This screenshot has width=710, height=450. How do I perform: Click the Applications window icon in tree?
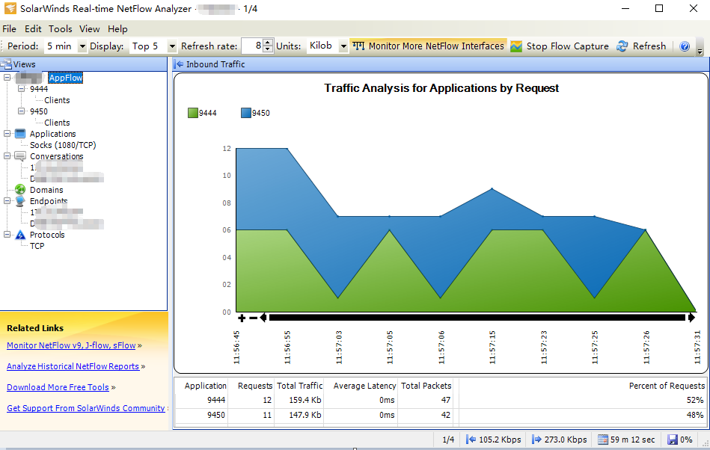point(20,133)
